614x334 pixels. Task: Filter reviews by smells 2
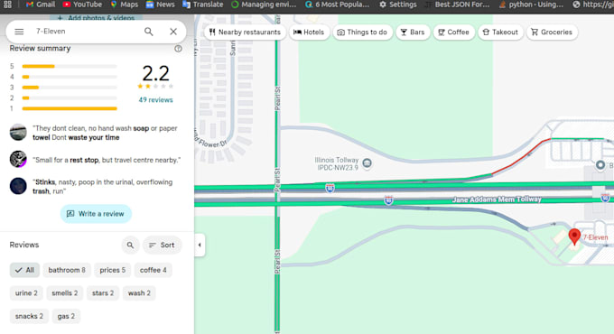coord(65,293)
